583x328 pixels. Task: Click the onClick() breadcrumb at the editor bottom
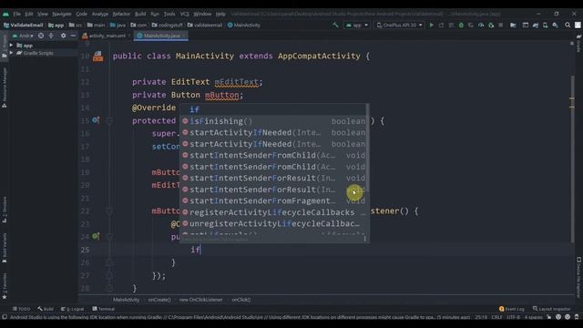click(x=240, y=300)
